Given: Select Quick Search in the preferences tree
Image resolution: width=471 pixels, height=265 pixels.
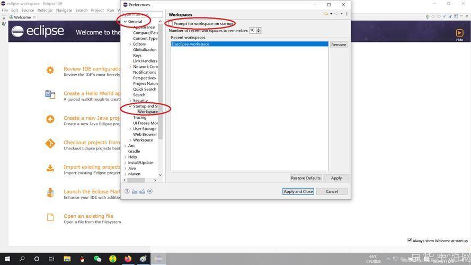Looking at the screenshot, I should tap(145, 89).
